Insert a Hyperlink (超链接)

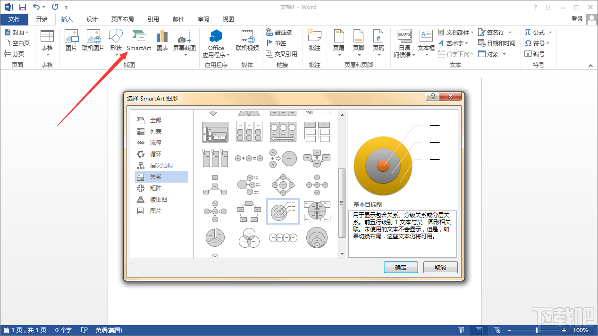(282, 32)
